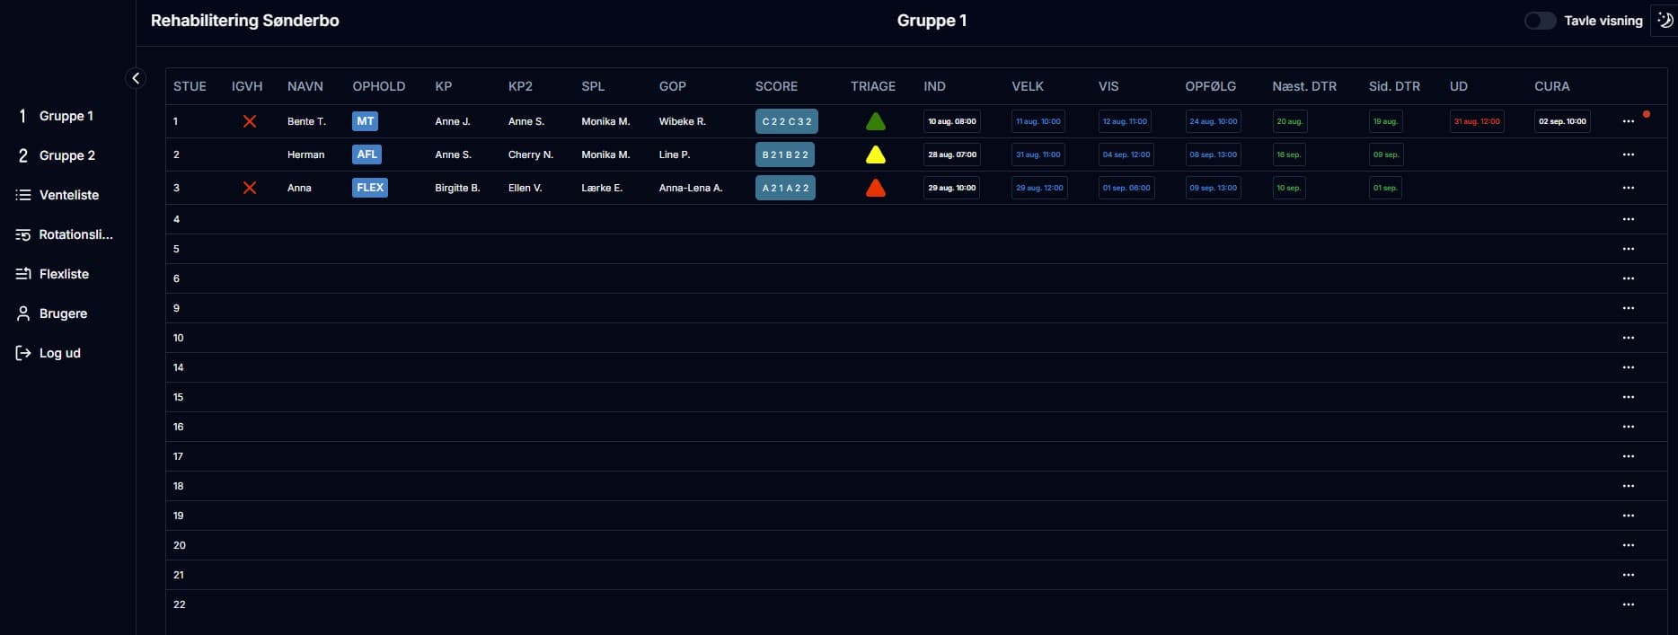Click the green triage triangle for Bente T.

[875, 121]
